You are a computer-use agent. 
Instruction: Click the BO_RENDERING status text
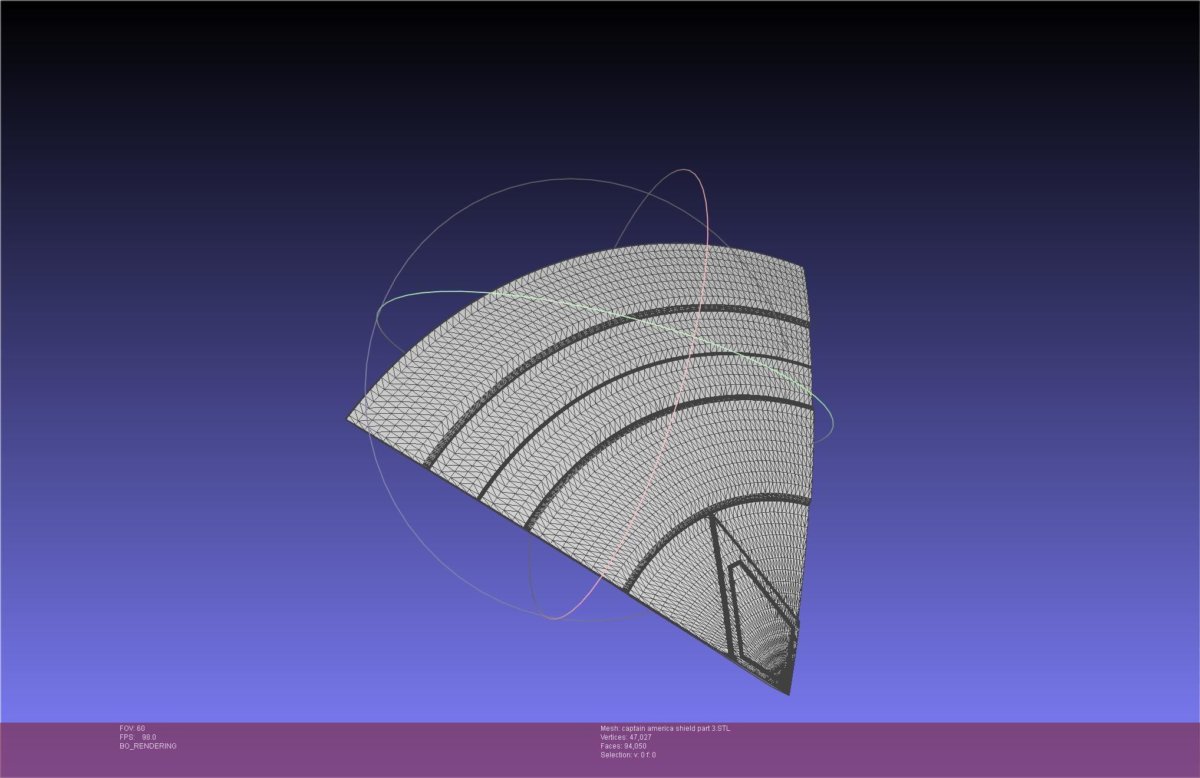(148, 746)
